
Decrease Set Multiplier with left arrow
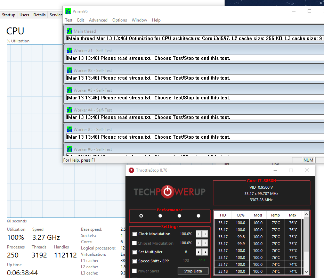click(199, 252)
